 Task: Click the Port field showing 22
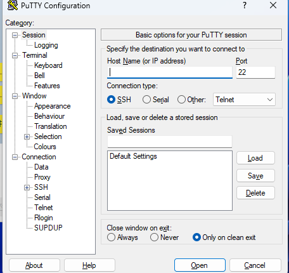[x=255, y=72]
